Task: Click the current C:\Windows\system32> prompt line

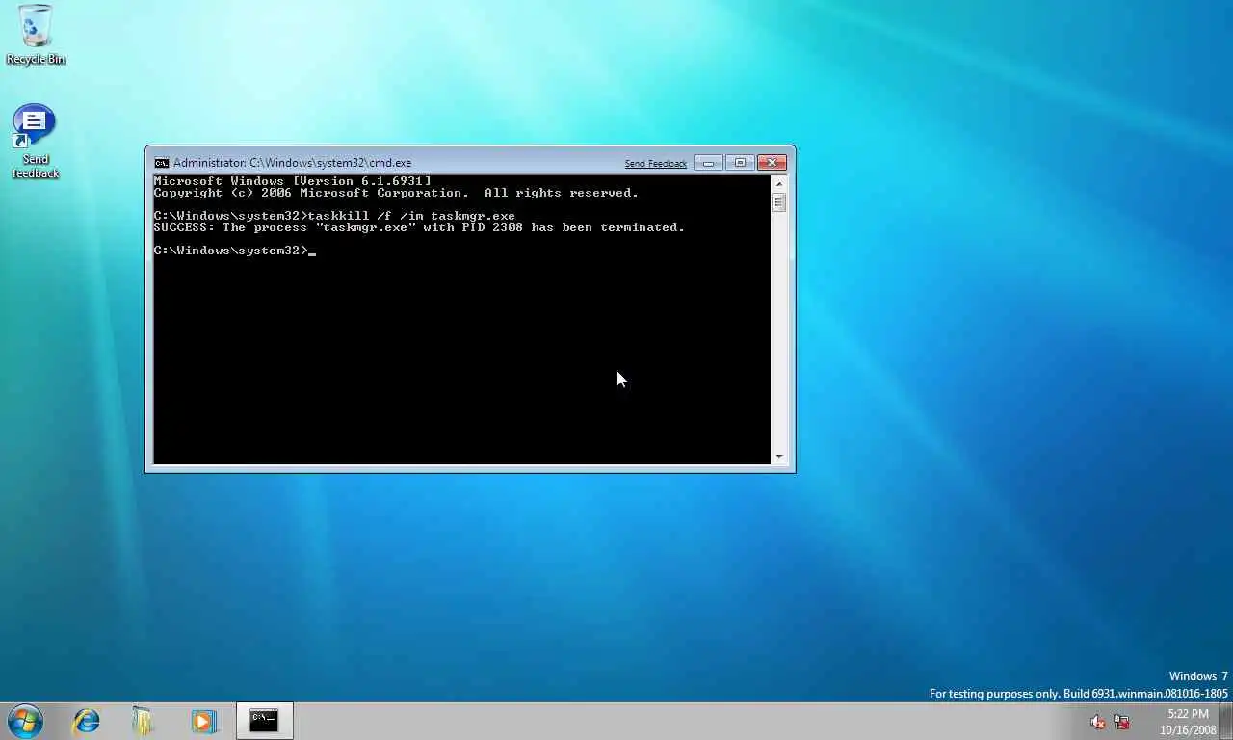Action: (x=234, y=251)
